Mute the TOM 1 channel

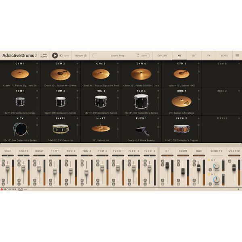pos(50,161)
